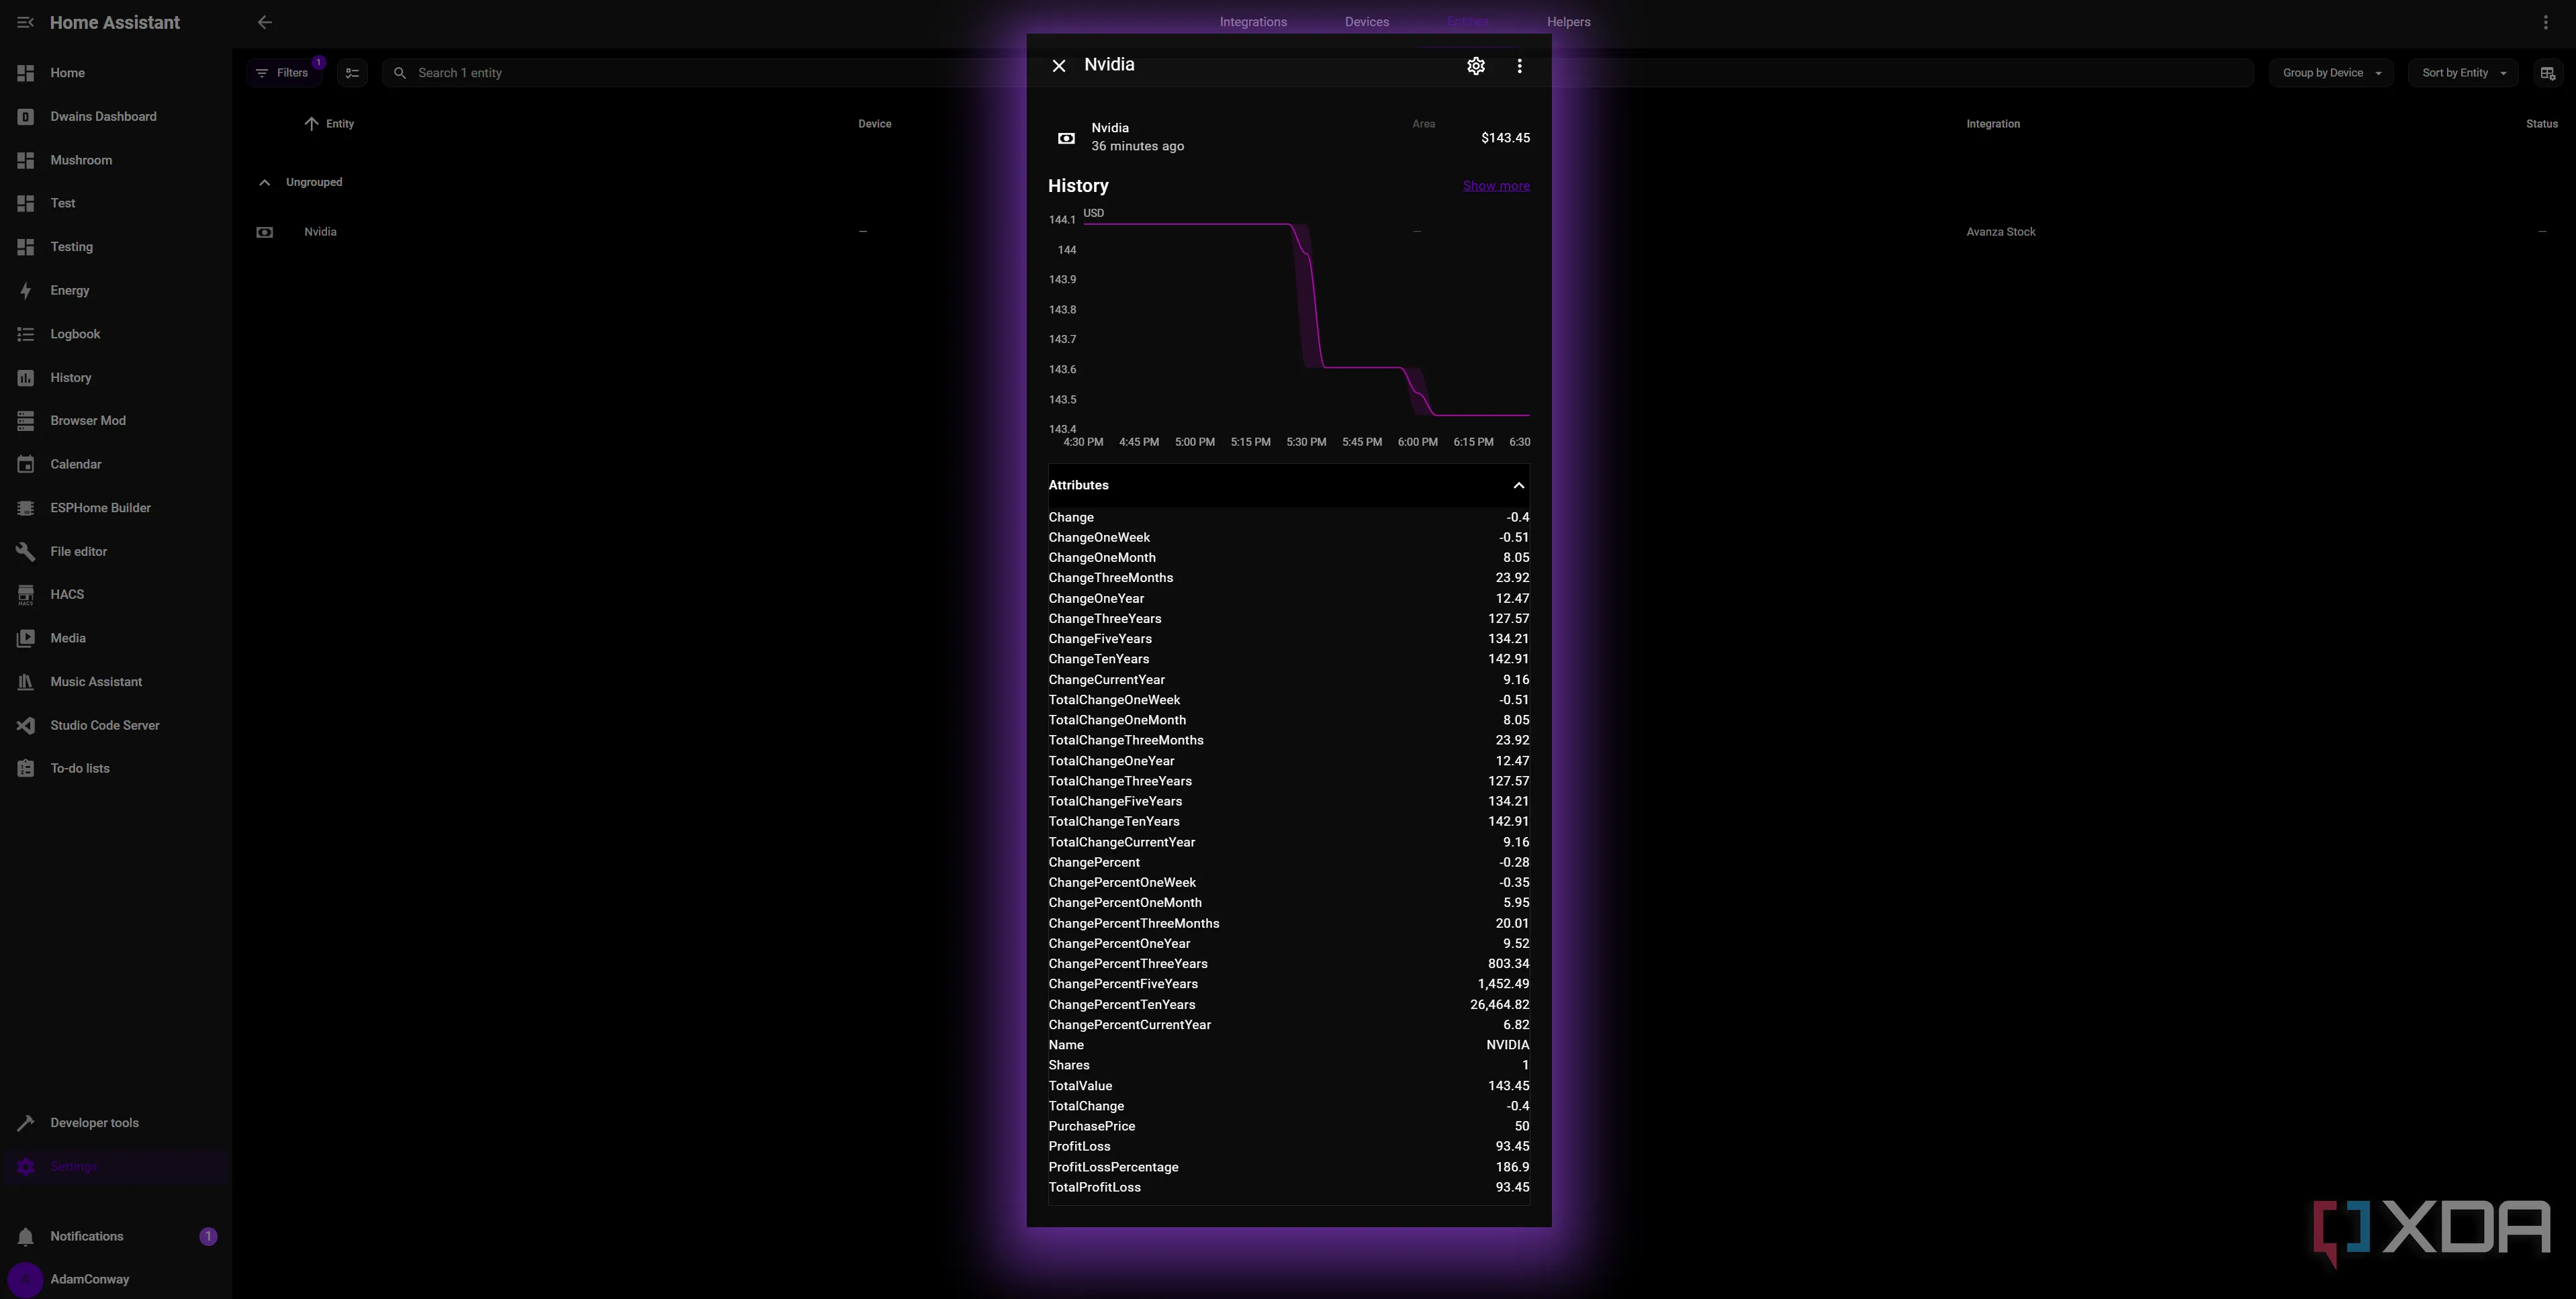Click the Avanza Stock integration cell

(x=2000, y=232)
